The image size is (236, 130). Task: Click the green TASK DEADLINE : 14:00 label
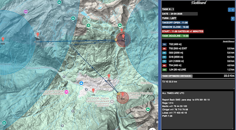[175, 36]
